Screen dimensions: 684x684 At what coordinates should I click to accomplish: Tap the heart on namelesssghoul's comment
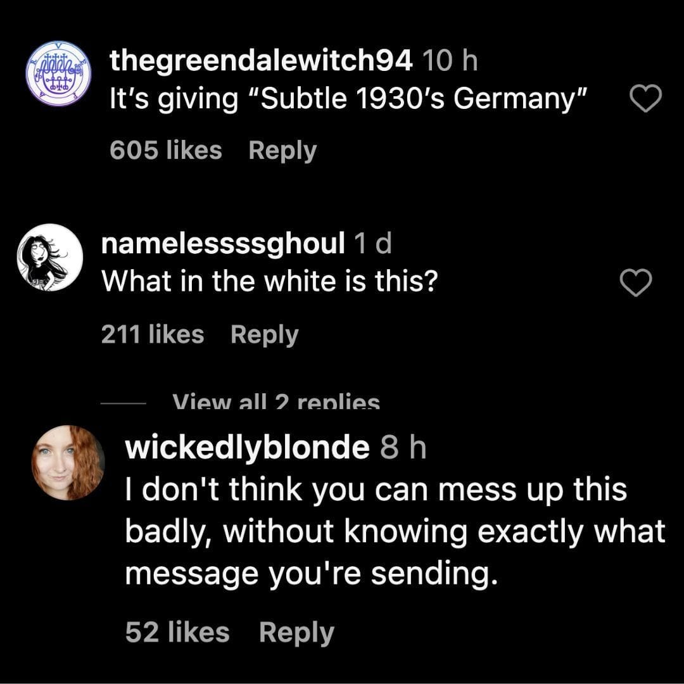click(635, 282)
